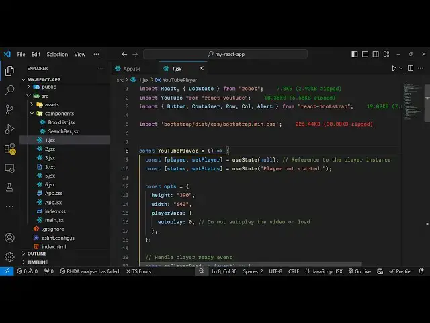The width and height of the screenshot is (430, 323).
Task: Open the Accounts menu icon
Action: pos(9,238)
